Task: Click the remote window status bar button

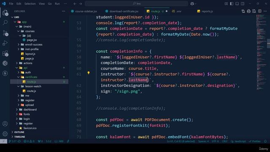Action: tap(3, 141)
